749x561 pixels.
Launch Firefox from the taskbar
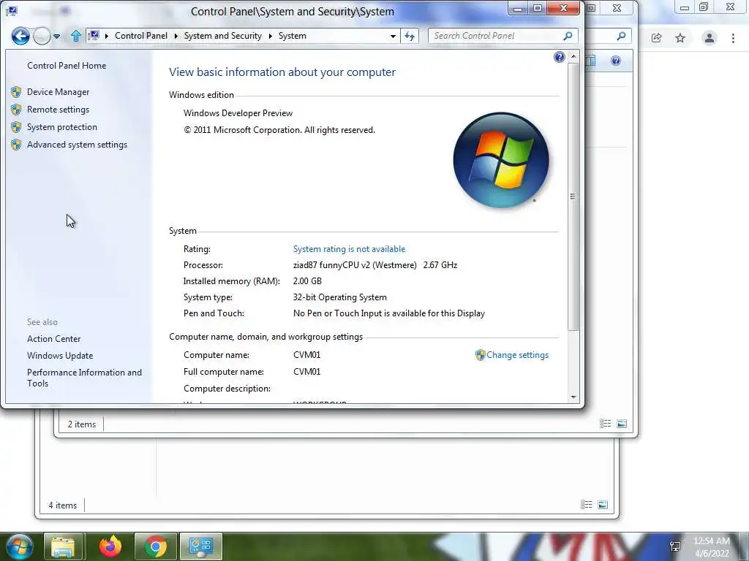pyautogui.click(x=110, y=546)
